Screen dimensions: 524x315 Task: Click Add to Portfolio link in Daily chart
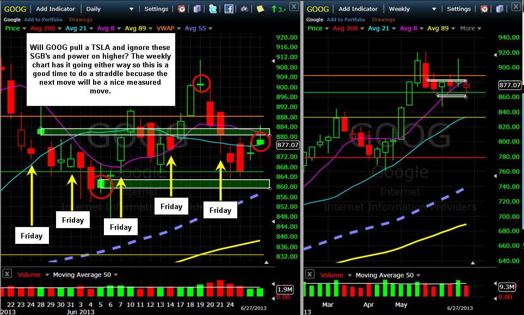click(x=43, y=20)
